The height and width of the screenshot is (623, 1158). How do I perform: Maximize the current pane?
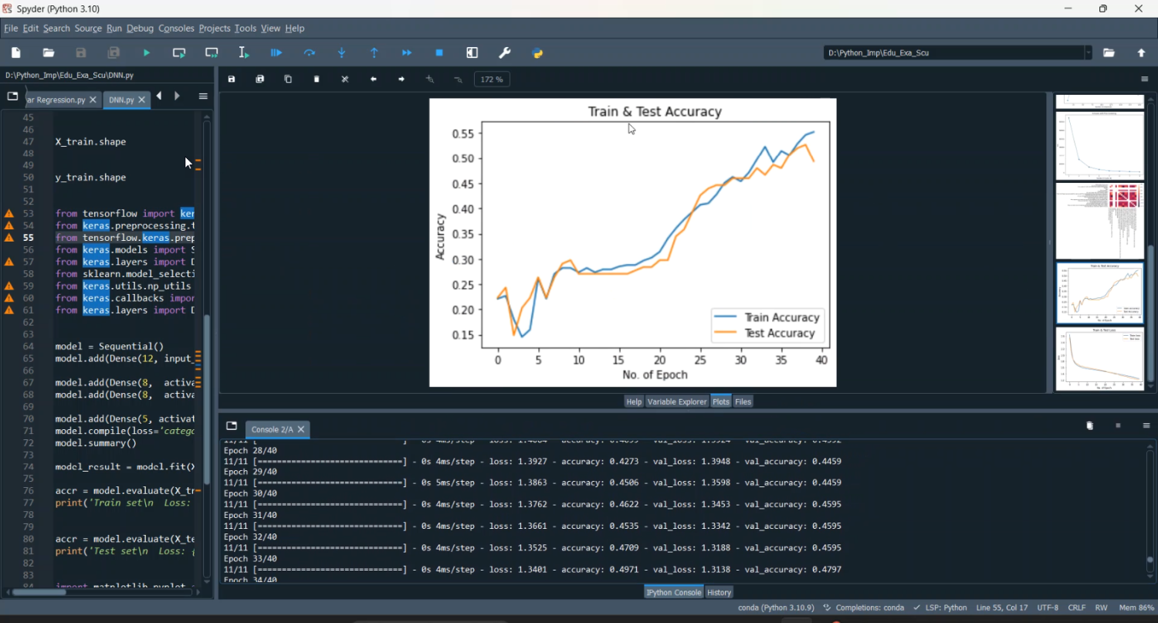pyautogui.click(x=472, y=52)
